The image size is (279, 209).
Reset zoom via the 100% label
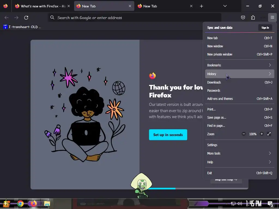tap(253, 134)
